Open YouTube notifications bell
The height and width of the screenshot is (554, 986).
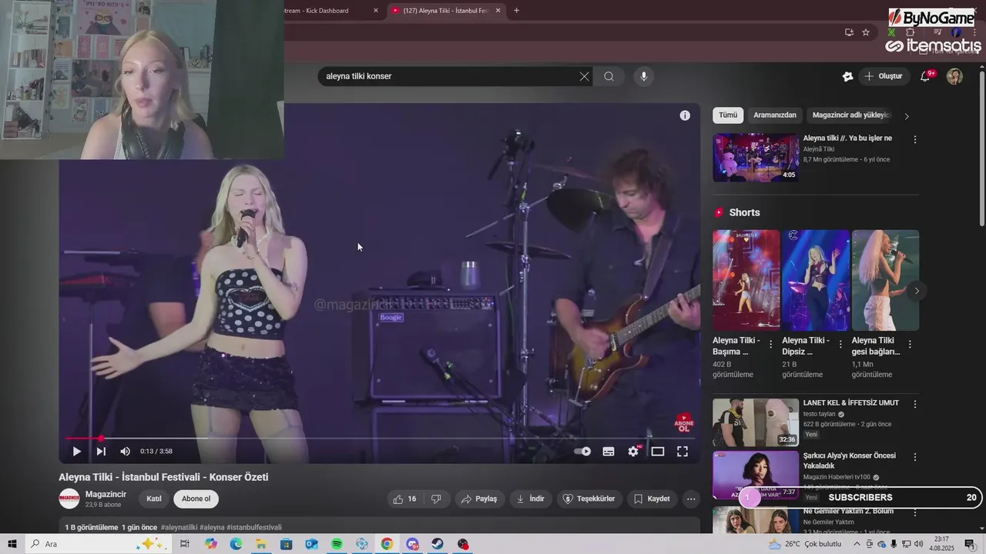[926, 76]
